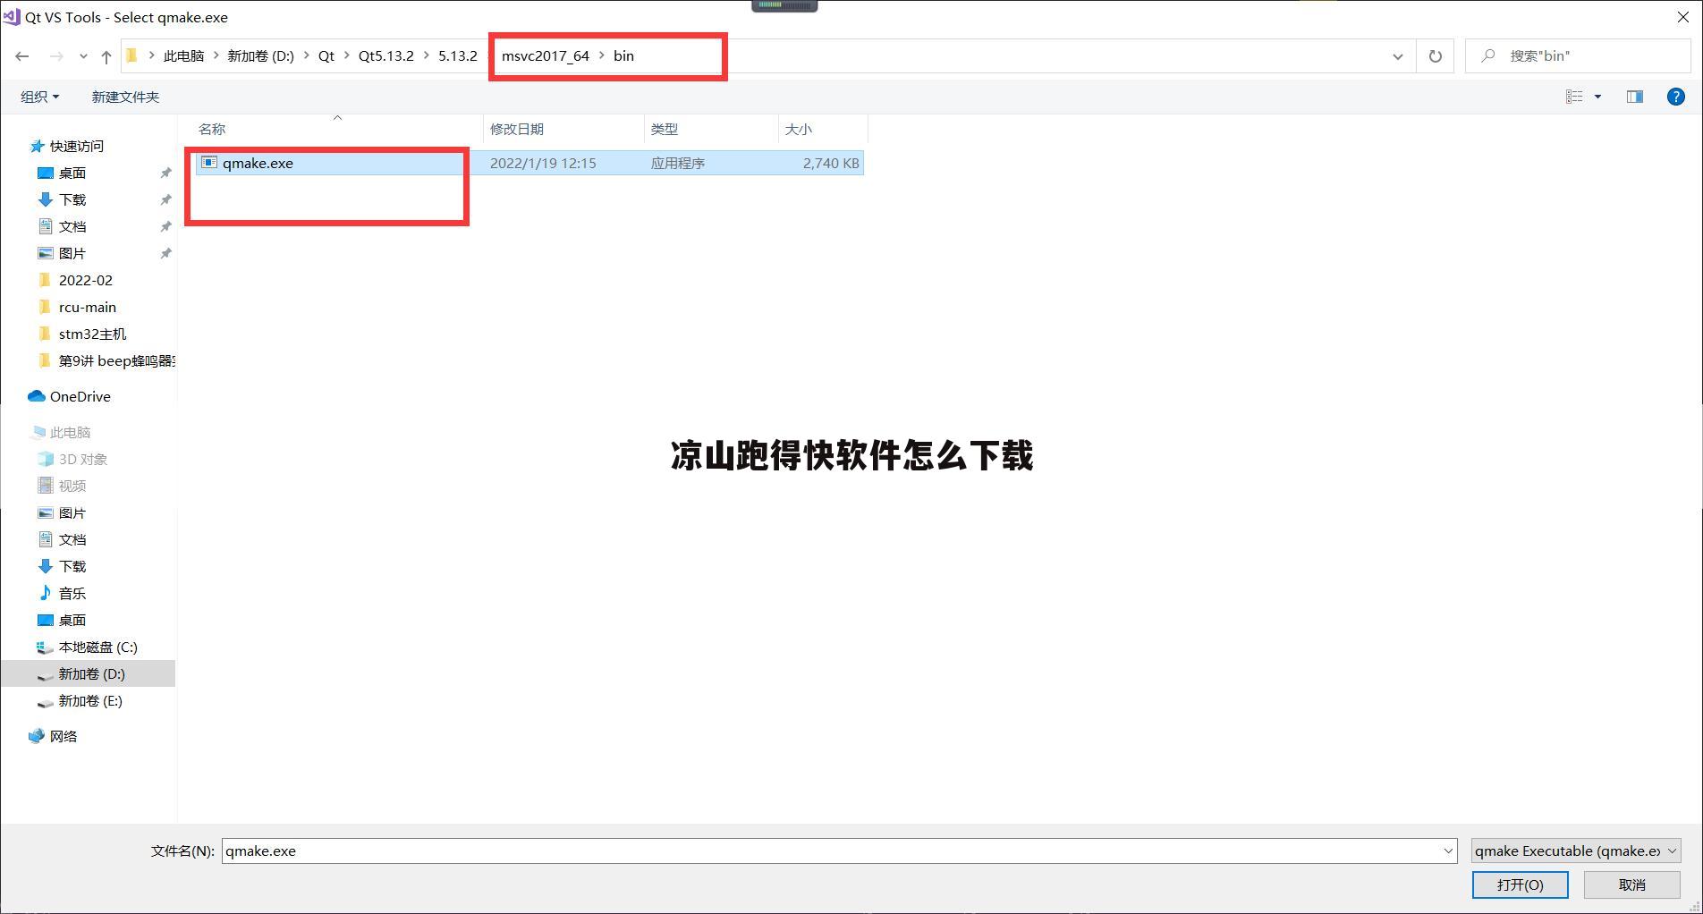
Task: Select 快速访问 in the navigation pane
Action: 76,146
